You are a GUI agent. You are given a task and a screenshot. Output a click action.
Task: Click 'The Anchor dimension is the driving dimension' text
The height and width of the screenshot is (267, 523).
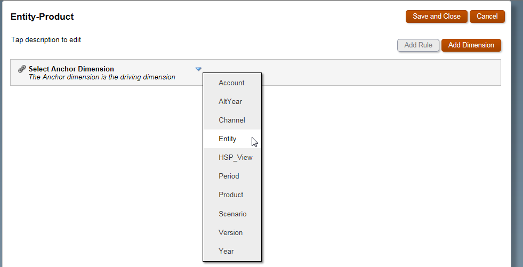pos(102,77)
